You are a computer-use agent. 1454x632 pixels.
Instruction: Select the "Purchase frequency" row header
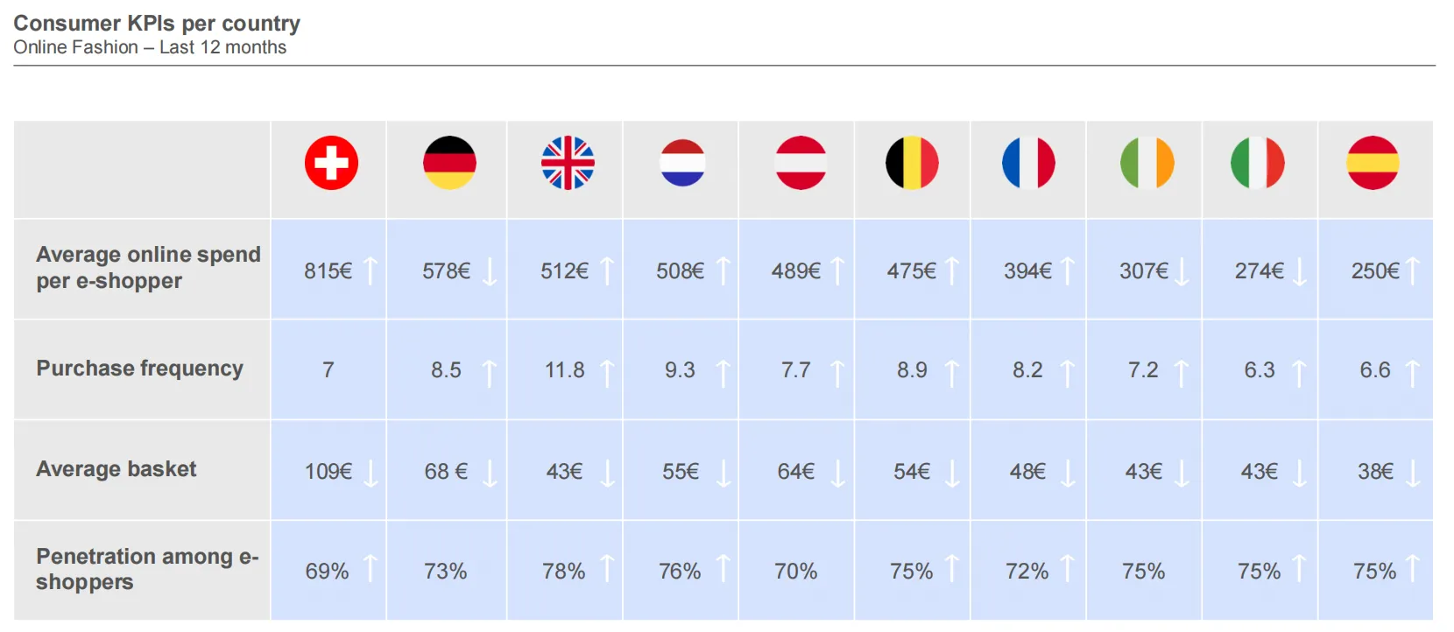(139, 369)
